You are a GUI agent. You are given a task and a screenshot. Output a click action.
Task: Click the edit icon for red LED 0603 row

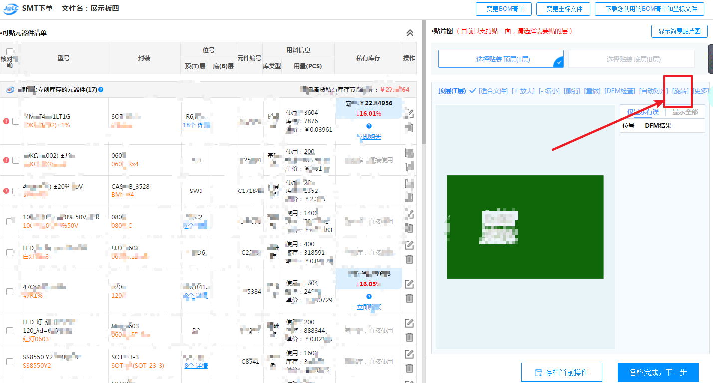pyautogui.click(x=409, y=323)
